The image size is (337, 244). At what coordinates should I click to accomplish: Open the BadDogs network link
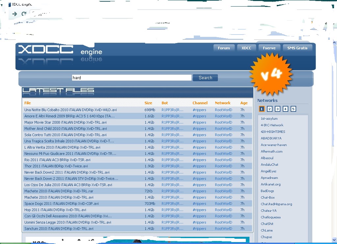267,191
